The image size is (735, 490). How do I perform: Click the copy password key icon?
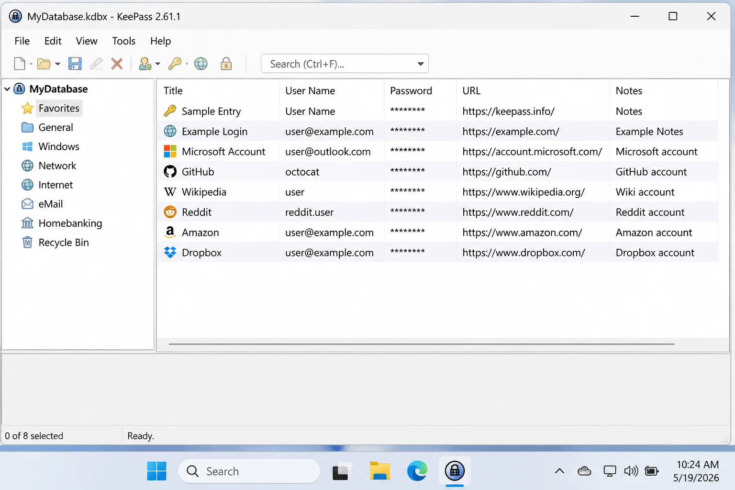(175, 64)
